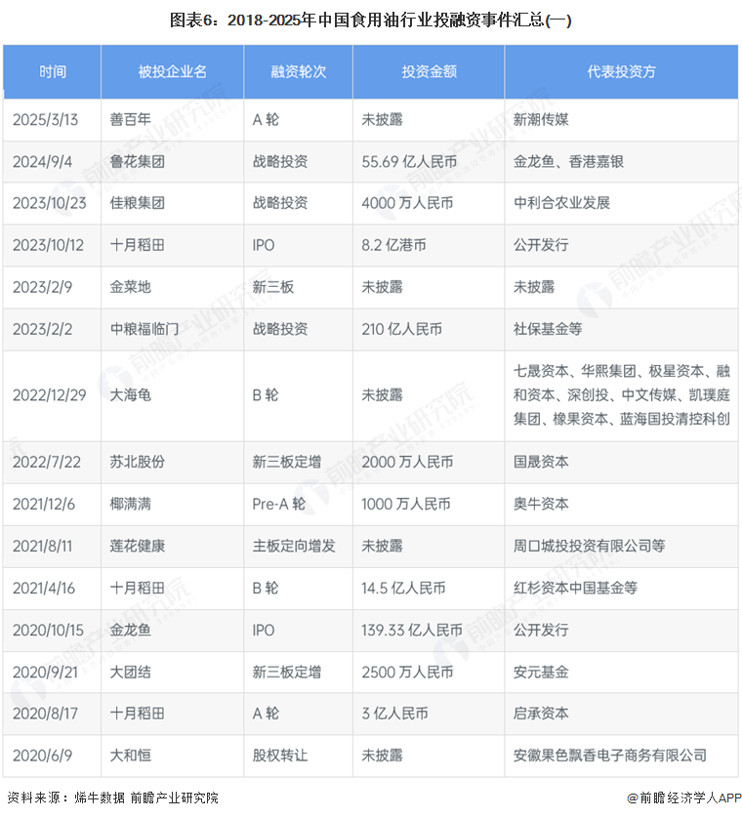Click the 七晟资本 multi-line investor cell
742x818 pixels.
(x=622, y=395)
